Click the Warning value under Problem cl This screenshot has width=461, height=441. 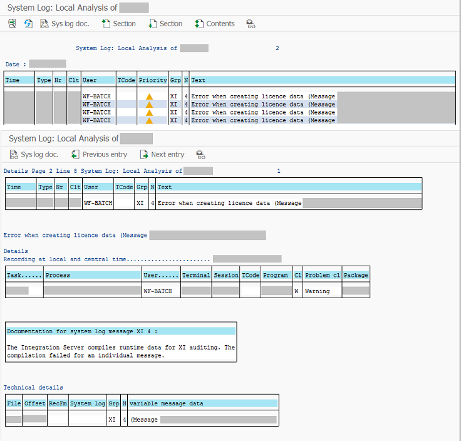coord(317,291)
